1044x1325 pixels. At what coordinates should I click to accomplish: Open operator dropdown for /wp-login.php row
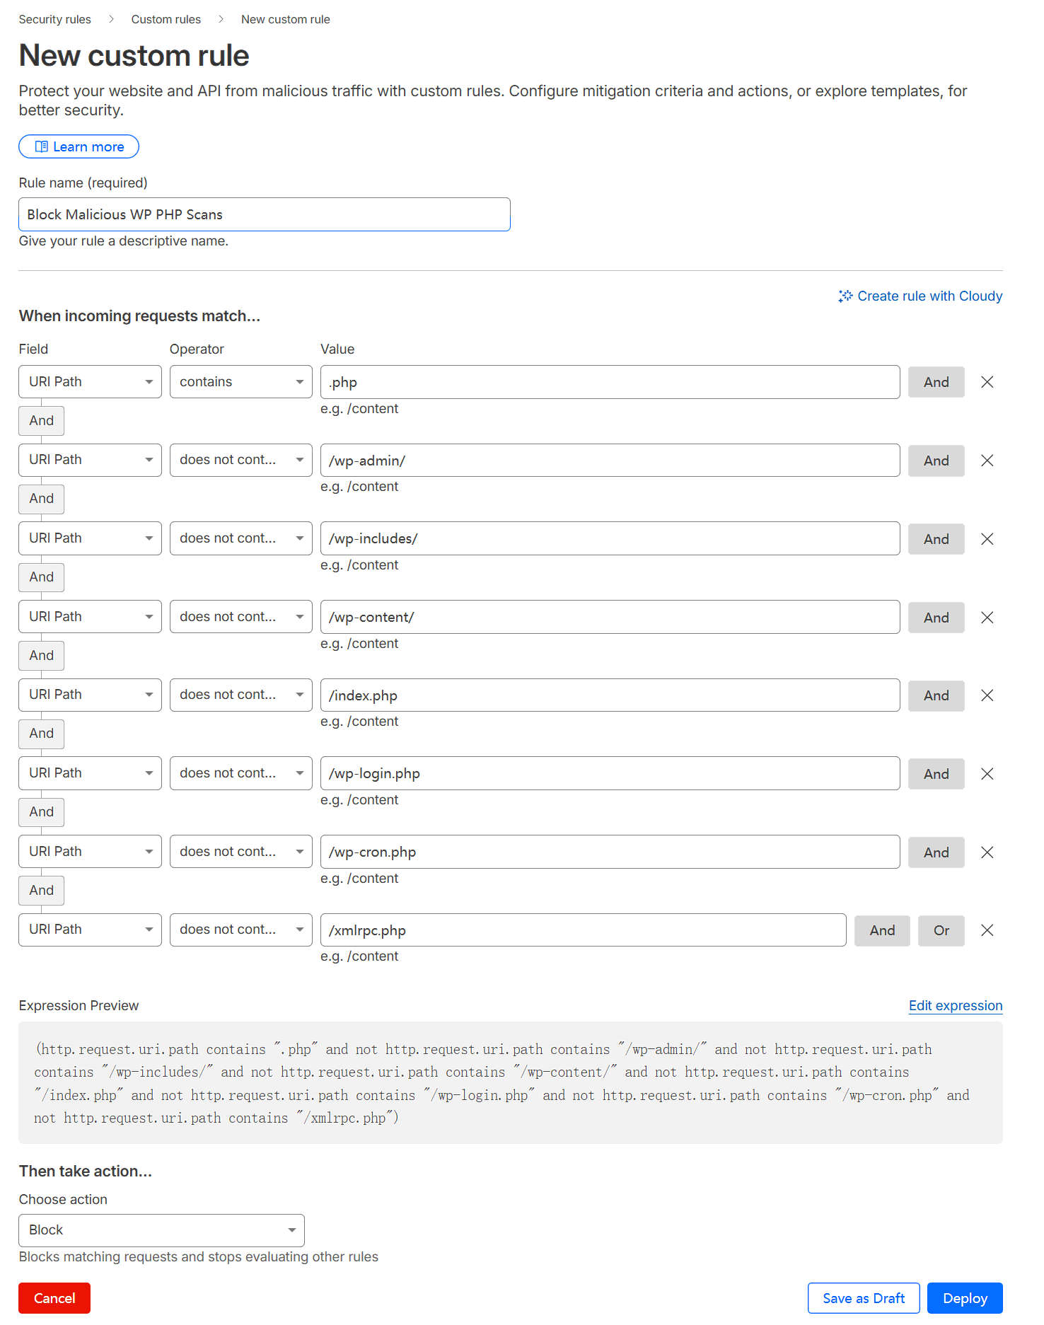(x=241, y=773)
